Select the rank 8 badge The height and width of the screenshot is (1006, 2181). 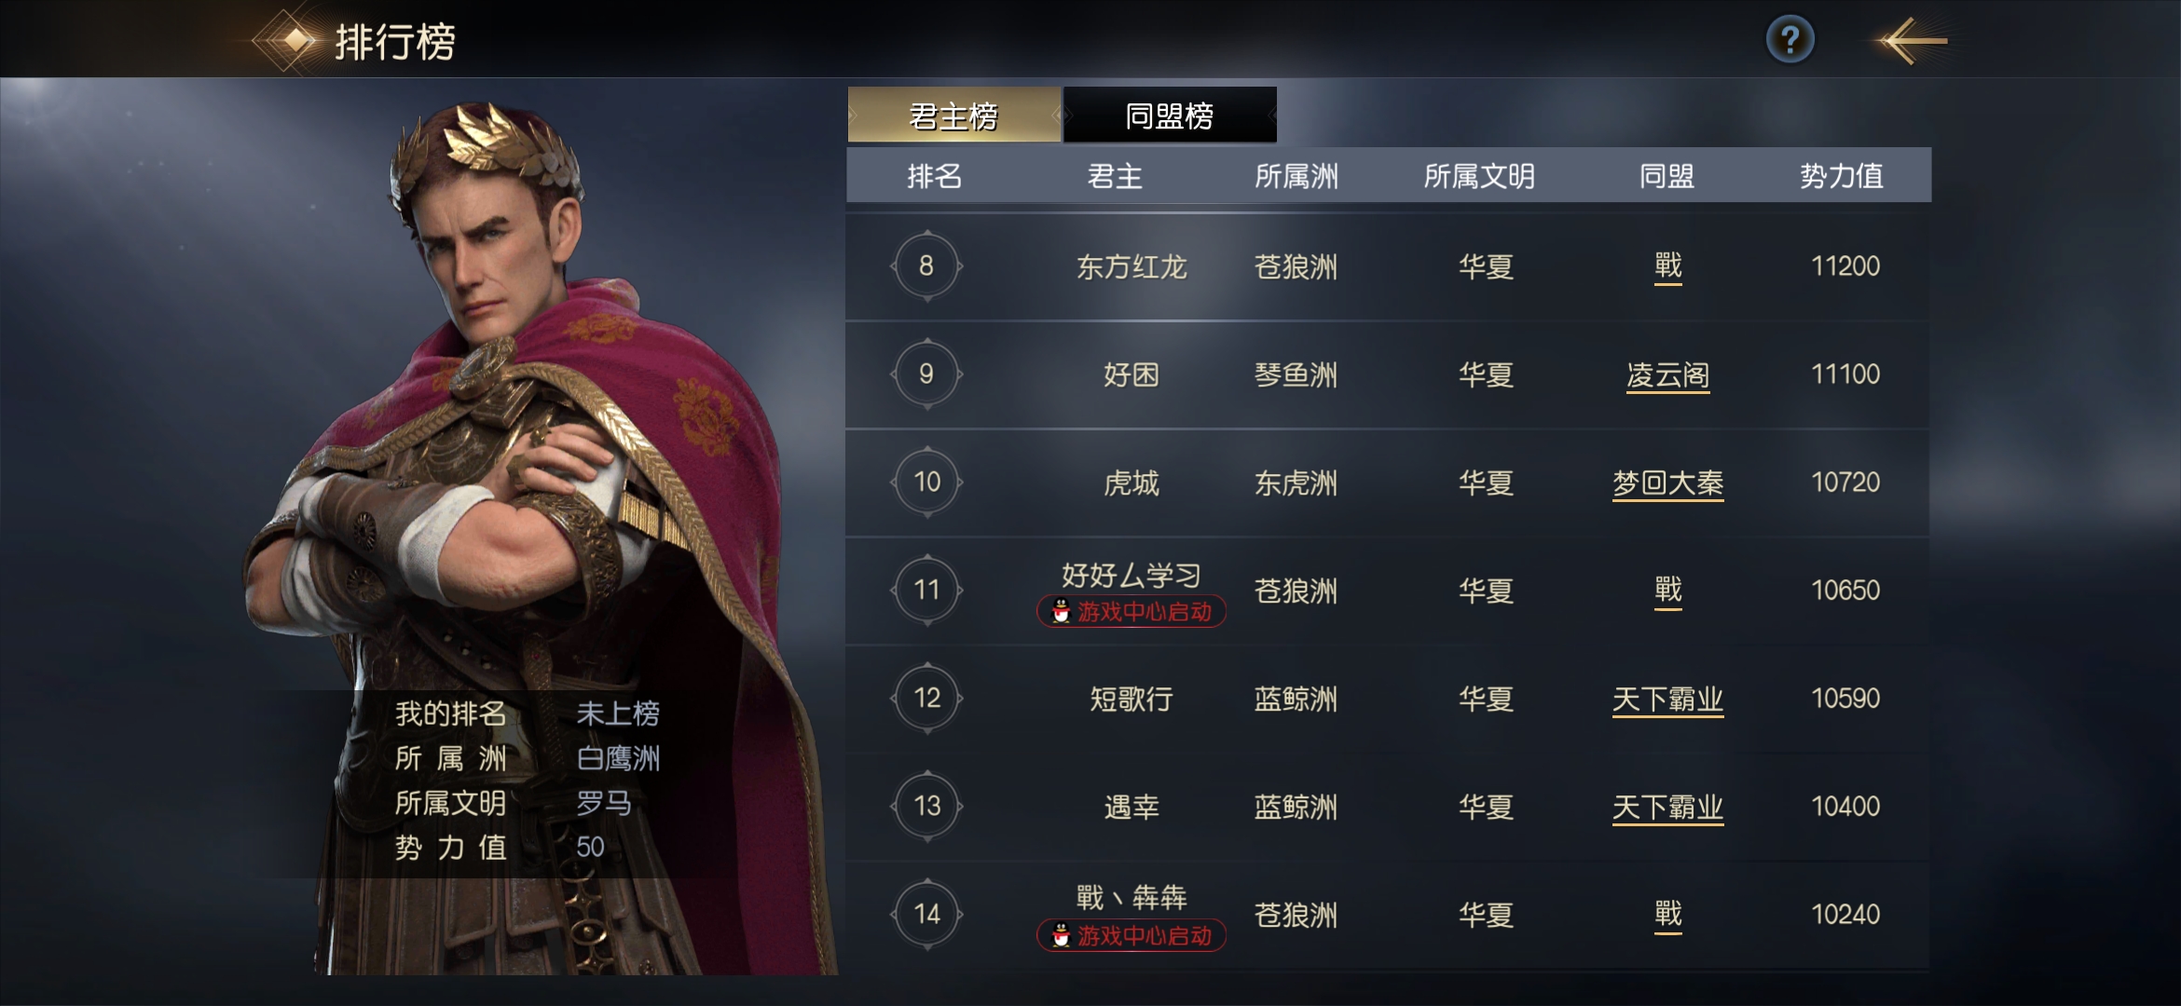926,266
